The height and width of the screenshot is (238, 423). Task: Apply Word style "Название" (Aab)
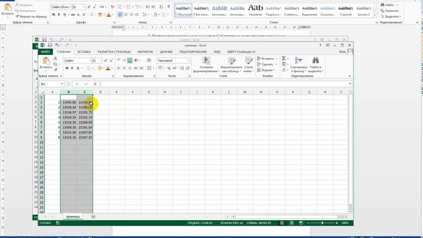tap(256, 11)
